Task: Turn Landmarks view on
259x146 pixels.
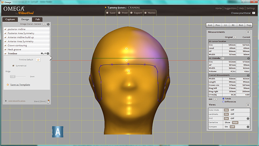Action: coord(226,114)
